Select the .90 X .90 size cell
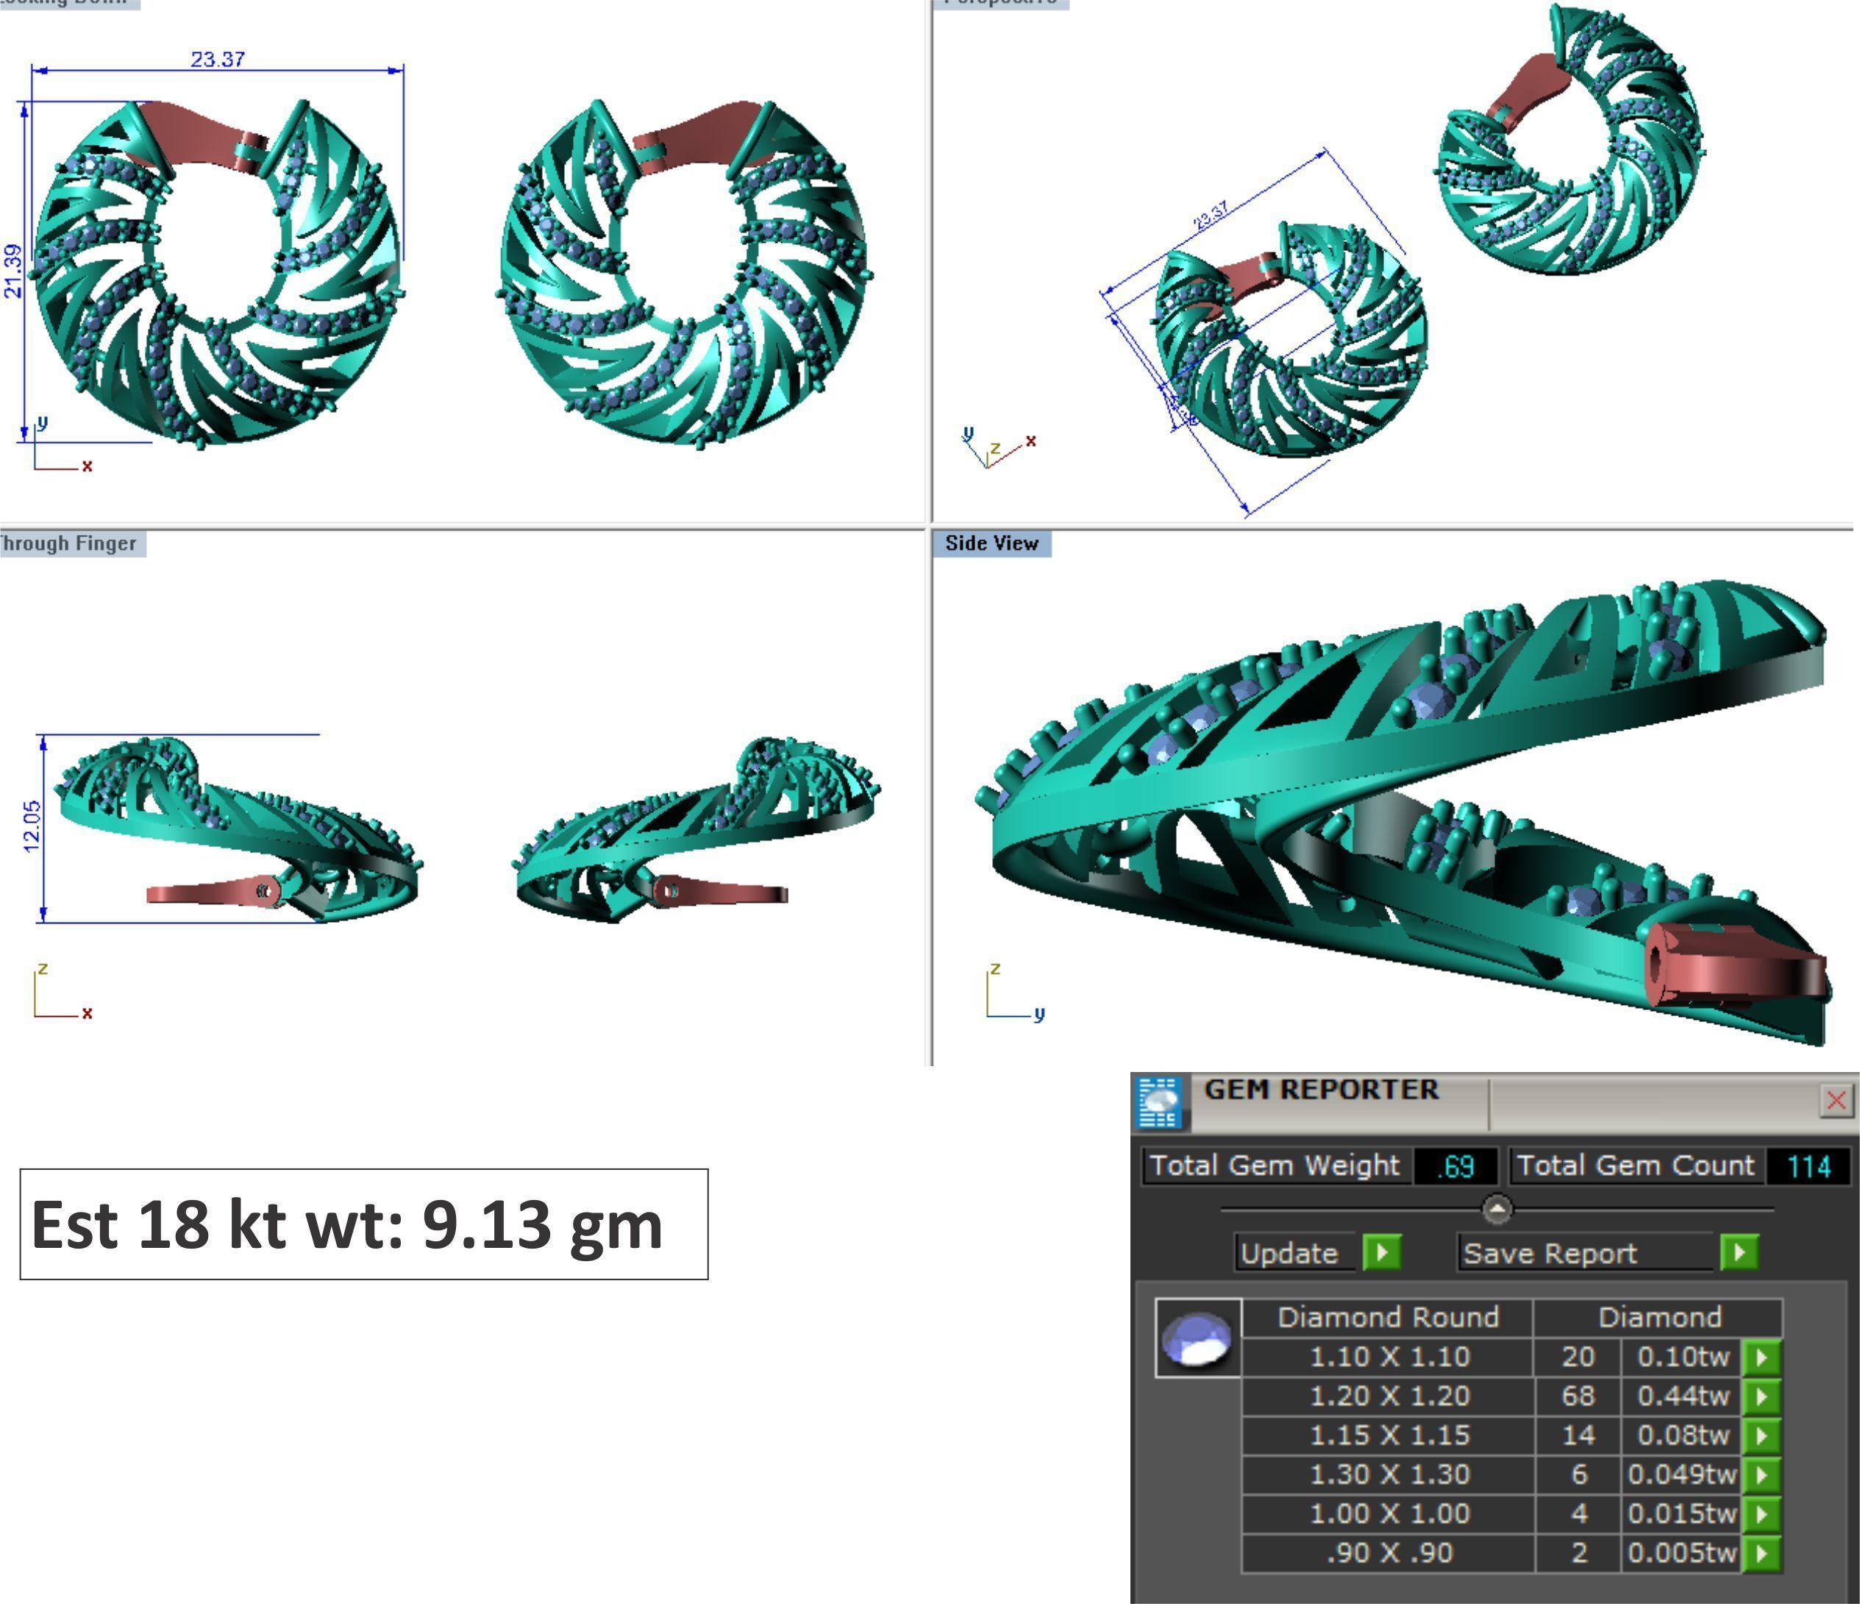This screenshot has height=1604, width=1860. point(1388,1554)
